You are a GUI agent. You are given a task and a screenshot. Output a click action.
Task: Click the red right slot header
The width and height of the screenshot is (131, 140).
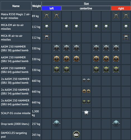click(121, 8)
